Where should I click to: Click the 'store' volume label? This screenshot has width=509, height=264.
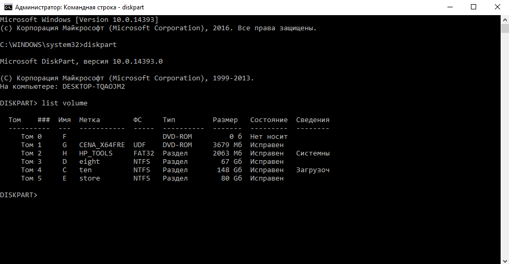point(89,178)
